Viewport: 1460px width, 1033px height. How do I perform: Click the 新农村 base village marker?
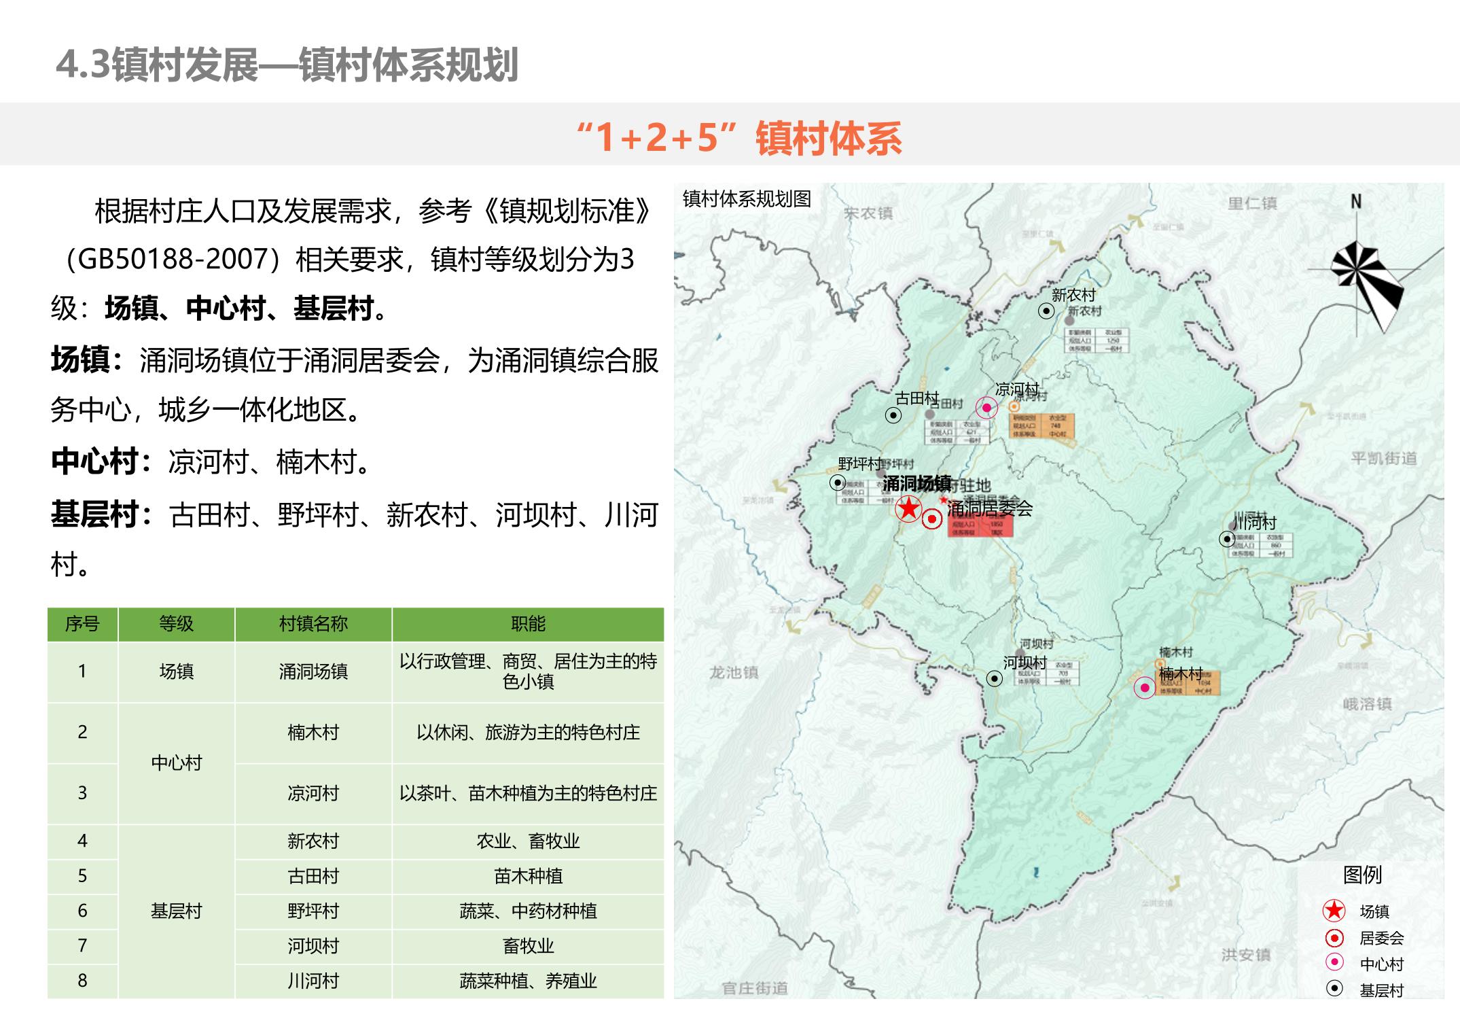tap(1046, 311)
